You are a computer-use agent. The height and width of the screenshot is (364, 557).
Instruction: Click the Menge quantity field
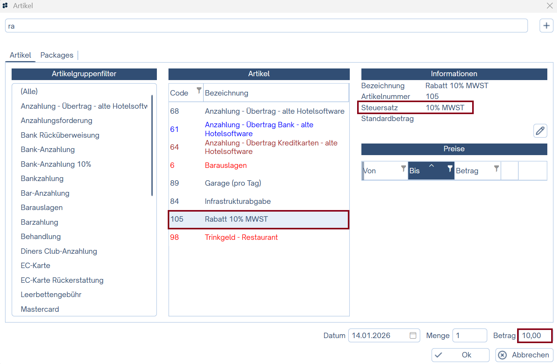(x=469, y=335)
